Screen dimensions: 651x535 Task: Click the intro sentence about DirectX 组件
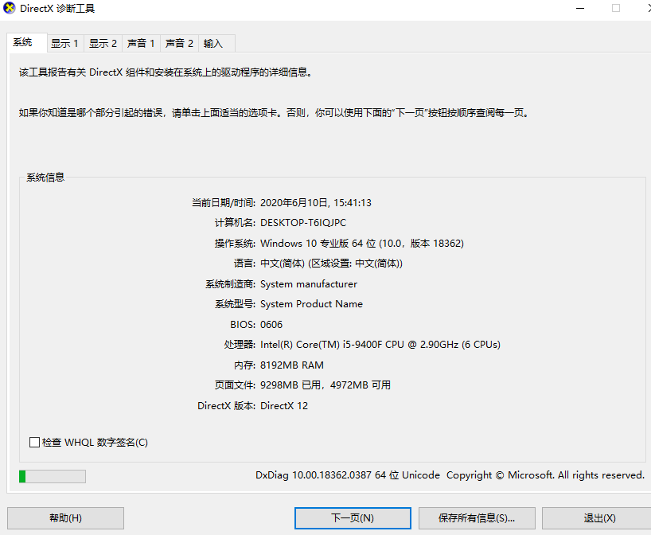166,72
